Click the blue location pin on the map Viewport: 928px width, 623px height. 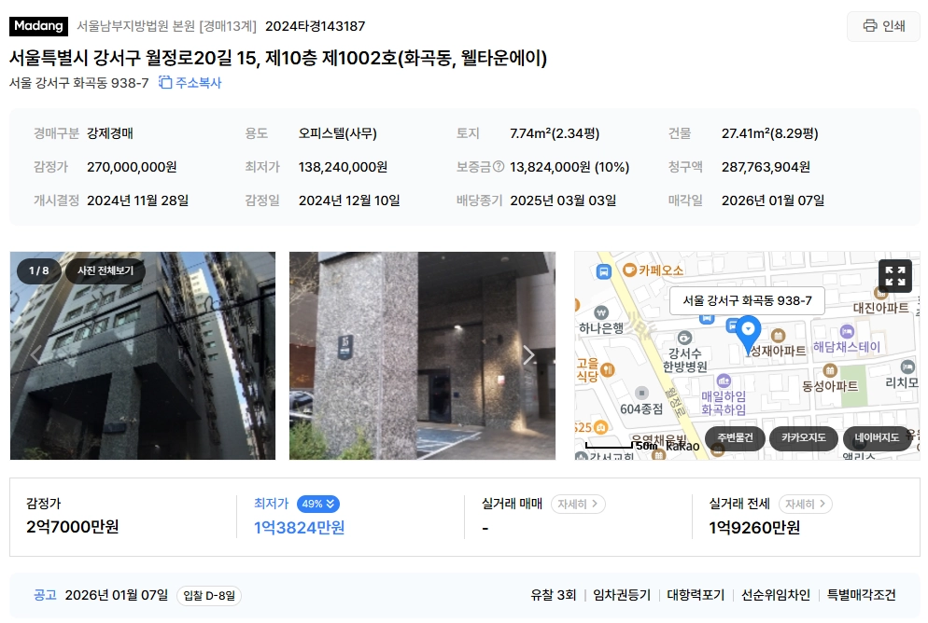coord(748,335)
